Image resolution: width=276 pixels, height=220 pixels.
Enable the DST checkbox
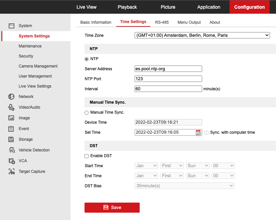[87, 156]
